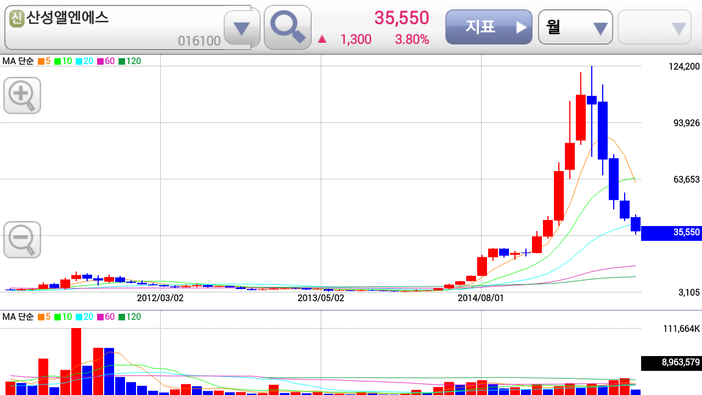This screenshot has height=395, width=702.
Task: Click the 2014/08/01 date label
Action: point(480,298)
